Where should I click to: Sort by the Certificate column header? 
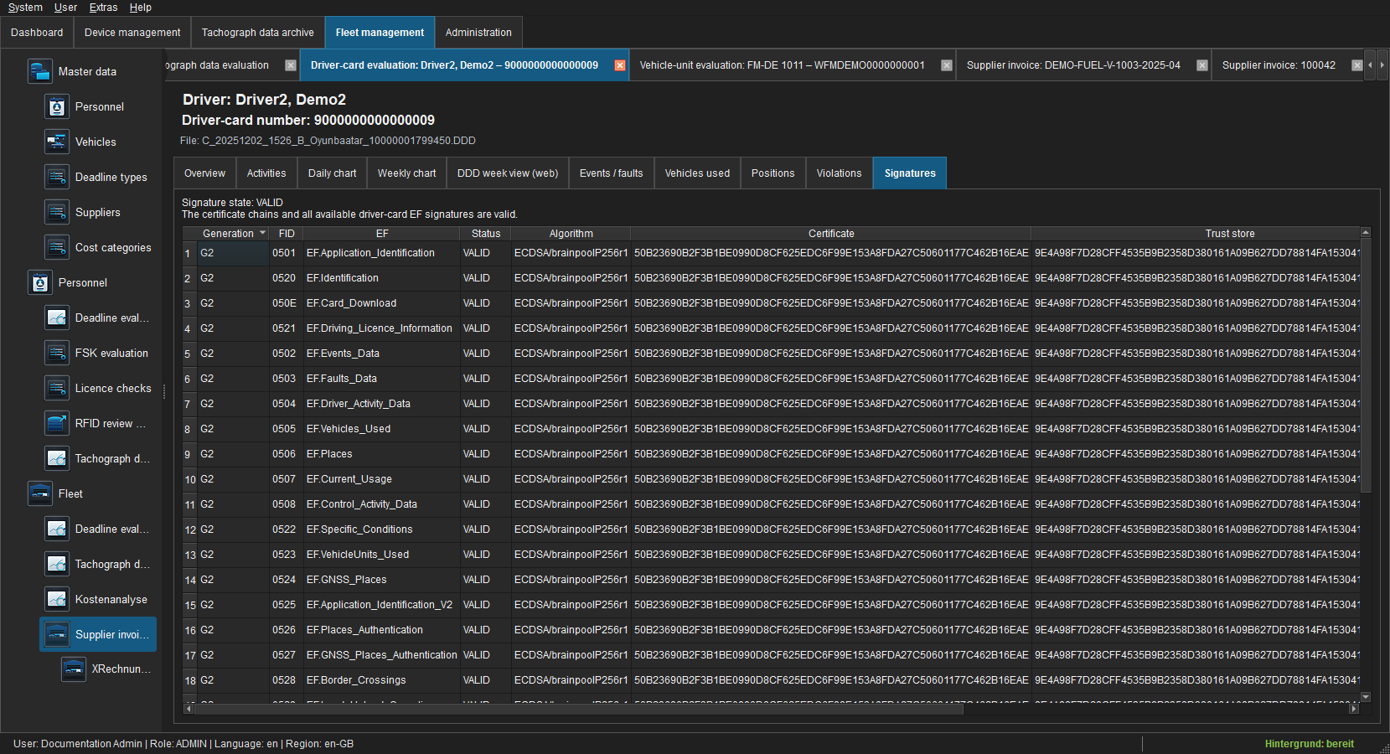831,234
